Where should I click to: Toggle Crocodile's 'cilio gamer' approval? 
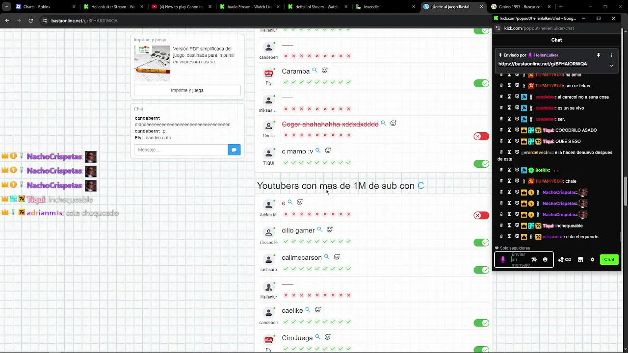tap(481, 243)
